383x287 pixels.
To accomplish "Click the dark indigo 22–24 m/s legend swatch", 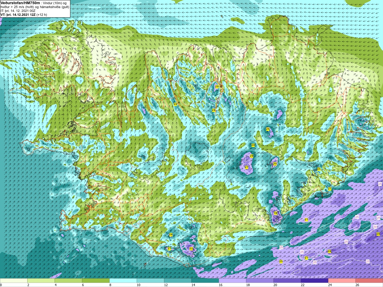I will (314, 280).
